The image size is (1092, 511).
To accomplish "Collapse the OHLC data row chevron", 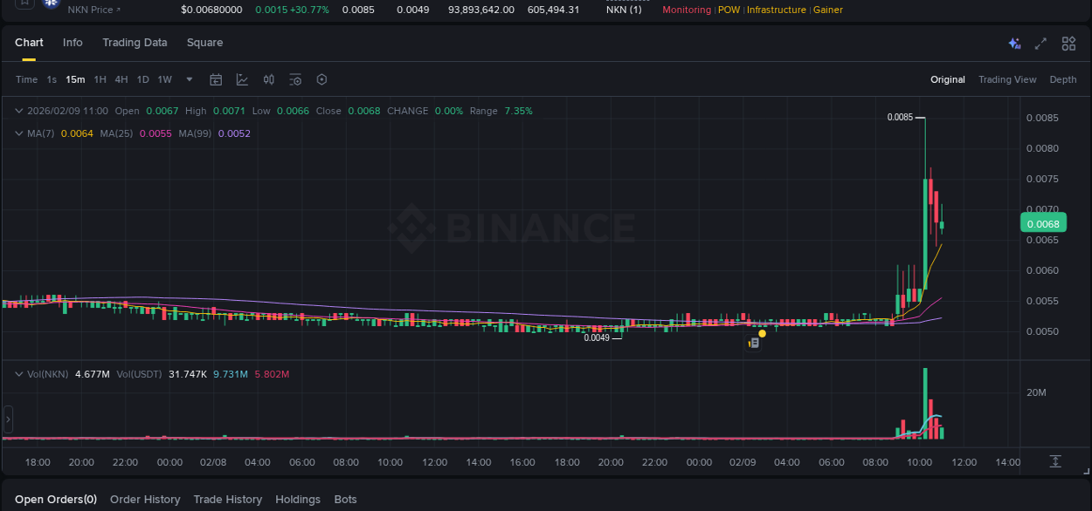I will (x=18, y=111).
